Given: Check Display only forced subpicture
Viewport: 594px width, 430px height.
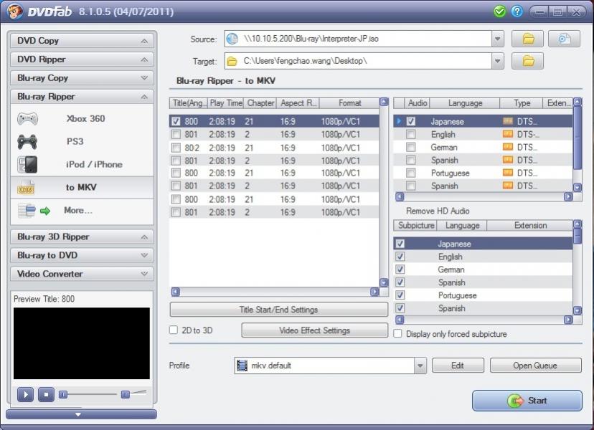Looking at the screenshot, I should tap(398, 334).
